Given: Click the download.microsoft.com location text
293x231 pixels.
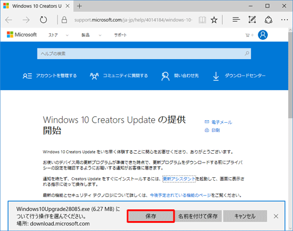Looking at the screenshot, I should point(60,223).
